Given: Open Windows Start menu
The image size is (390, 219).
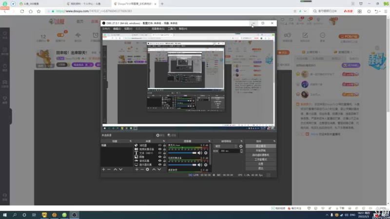Looking at the screenshot, I should coord(5,215).
